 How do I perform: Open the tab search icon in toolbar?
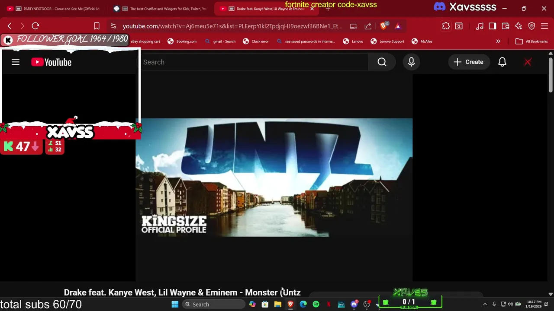(459, 26)
